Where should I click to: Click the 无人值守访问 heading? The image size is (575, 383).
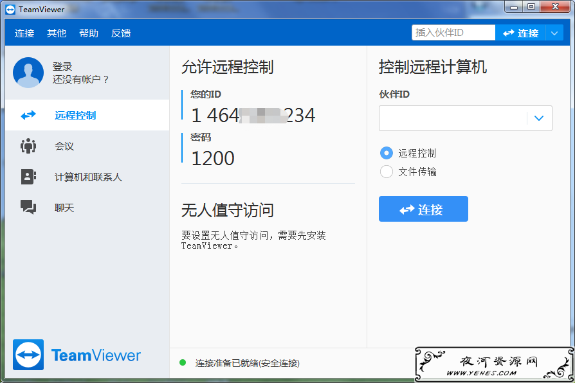pos(227,210)
